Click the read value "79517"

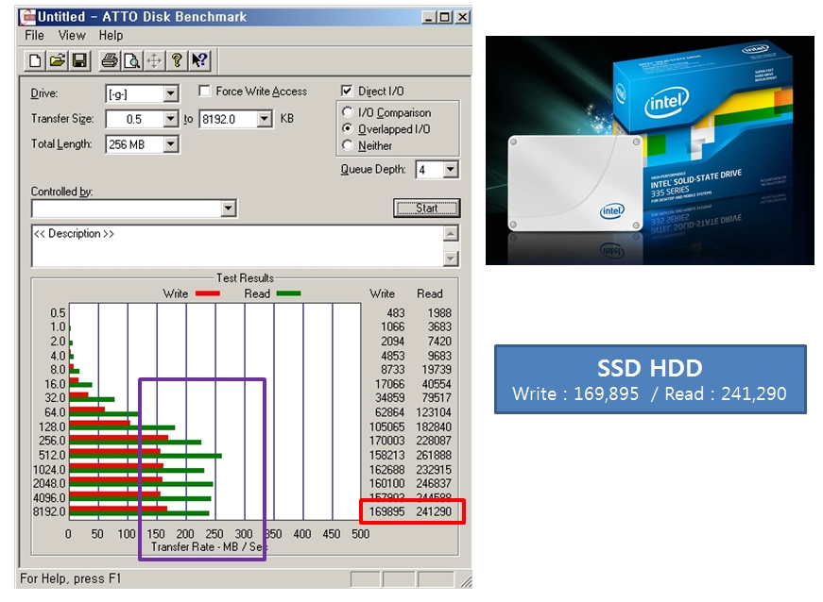[437, 397]
